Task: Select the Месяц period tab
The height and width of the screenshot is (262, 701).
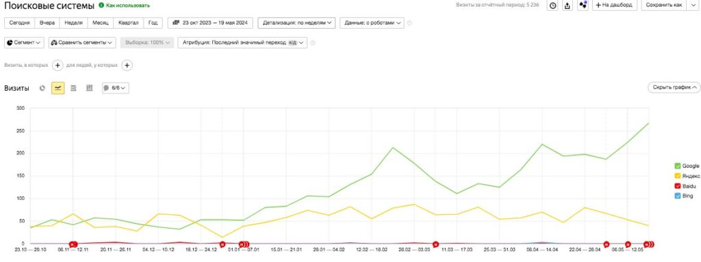Action: (x=100, y=23)
